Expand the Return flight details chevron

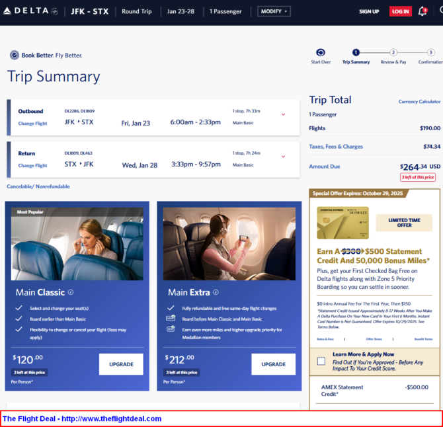(283, 157)
